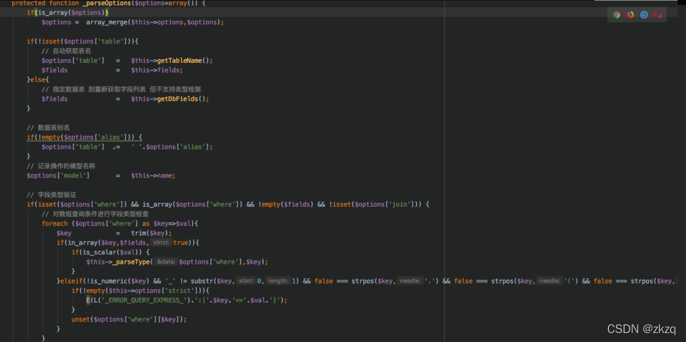Screen dimensions: 686x342
Task: Click the 'model' array key
Action: pyautogui.click(x=75, y=175)
